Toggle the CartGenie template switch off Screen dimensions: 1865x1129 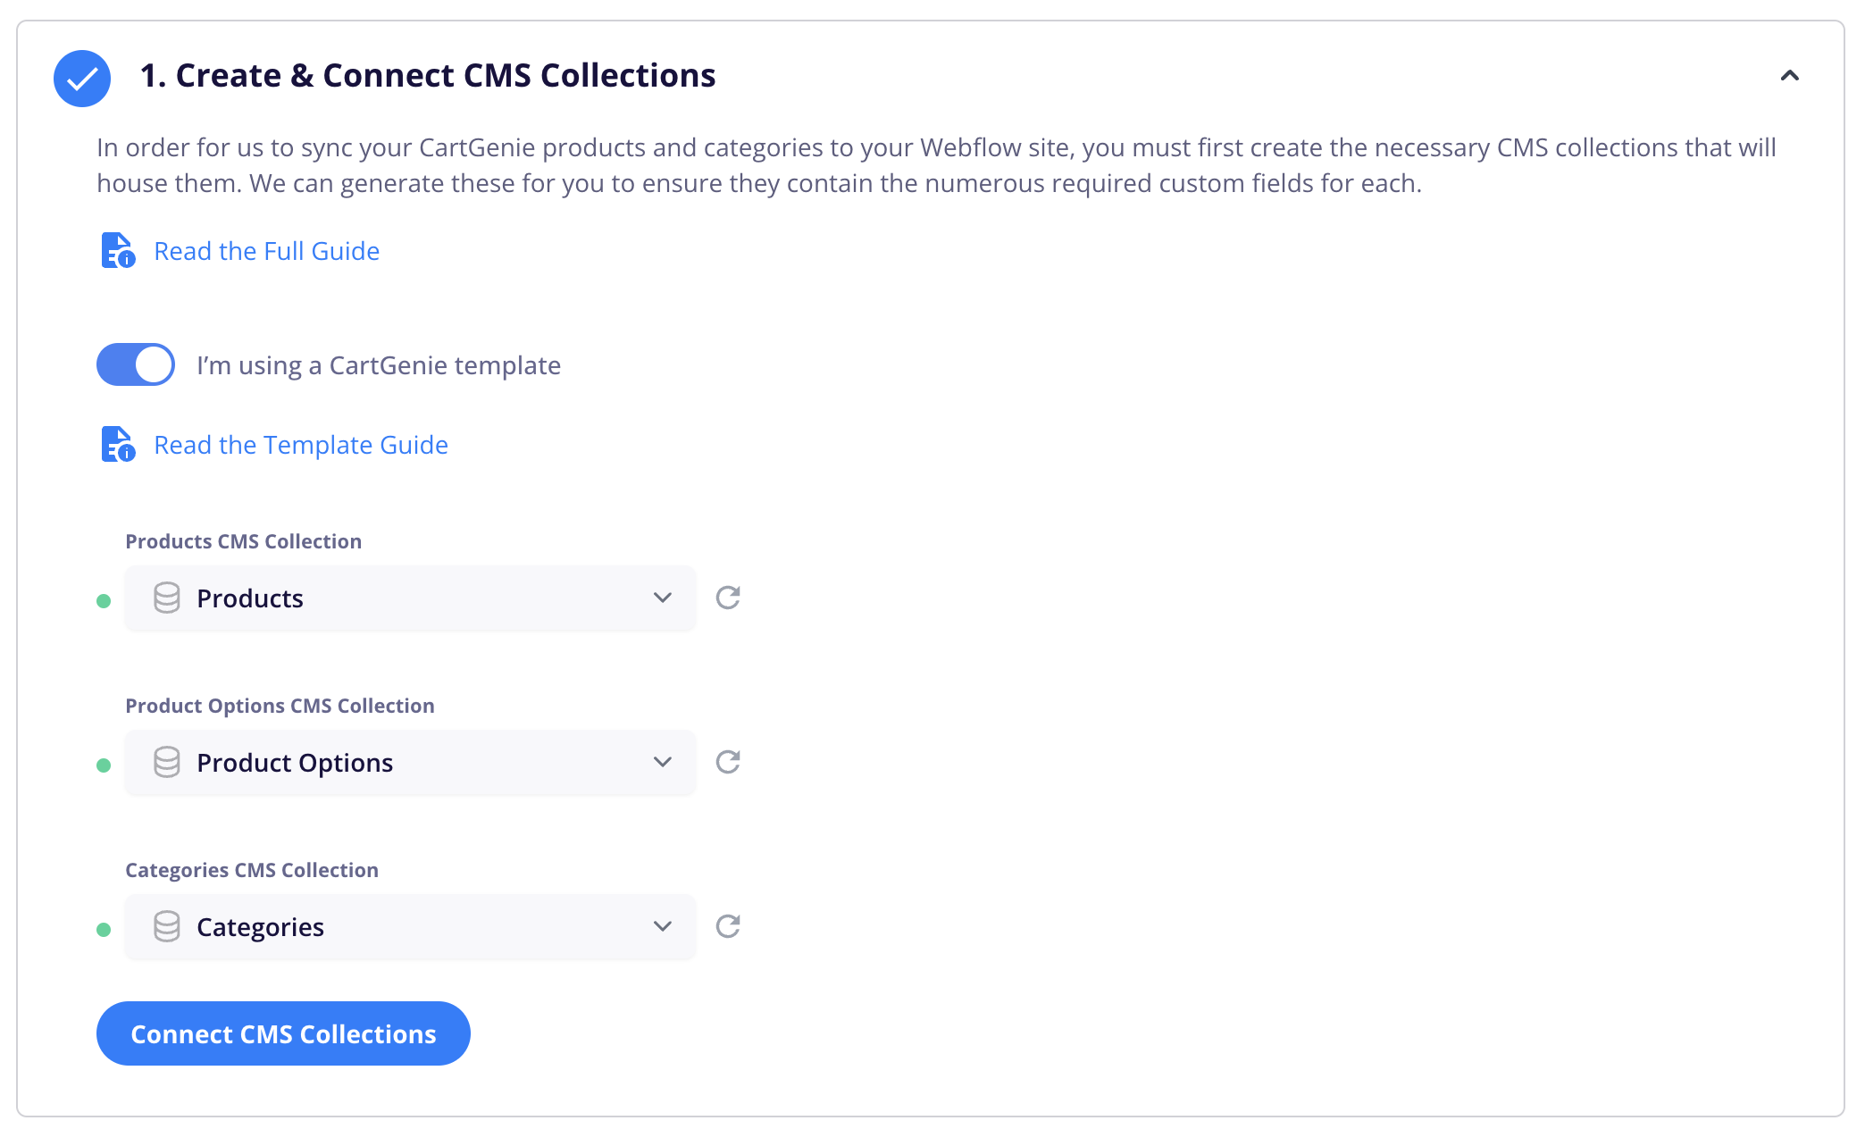pyautogui.click(x=136, y=364)
